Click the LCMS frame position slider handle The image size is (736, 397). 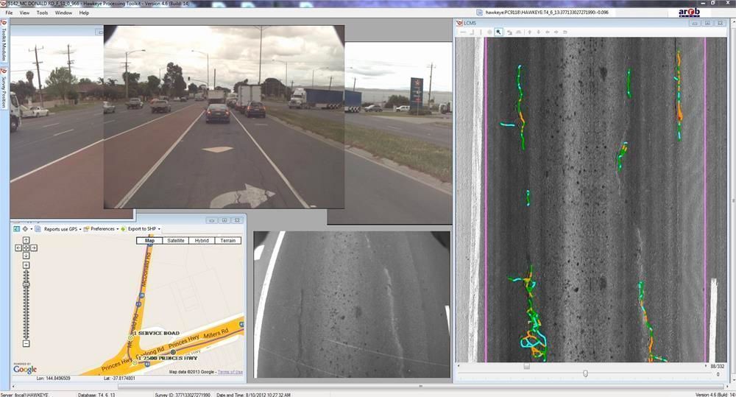pos(585,373)
